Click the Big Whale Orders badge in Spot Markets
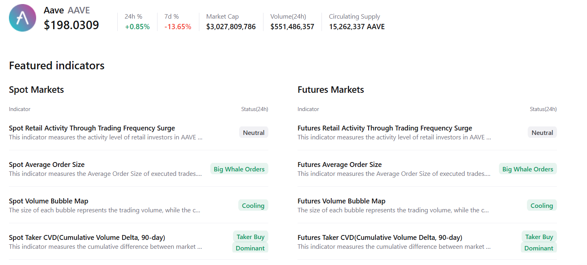Viewport: 587px width, 265px height. (x=239, y=169)
